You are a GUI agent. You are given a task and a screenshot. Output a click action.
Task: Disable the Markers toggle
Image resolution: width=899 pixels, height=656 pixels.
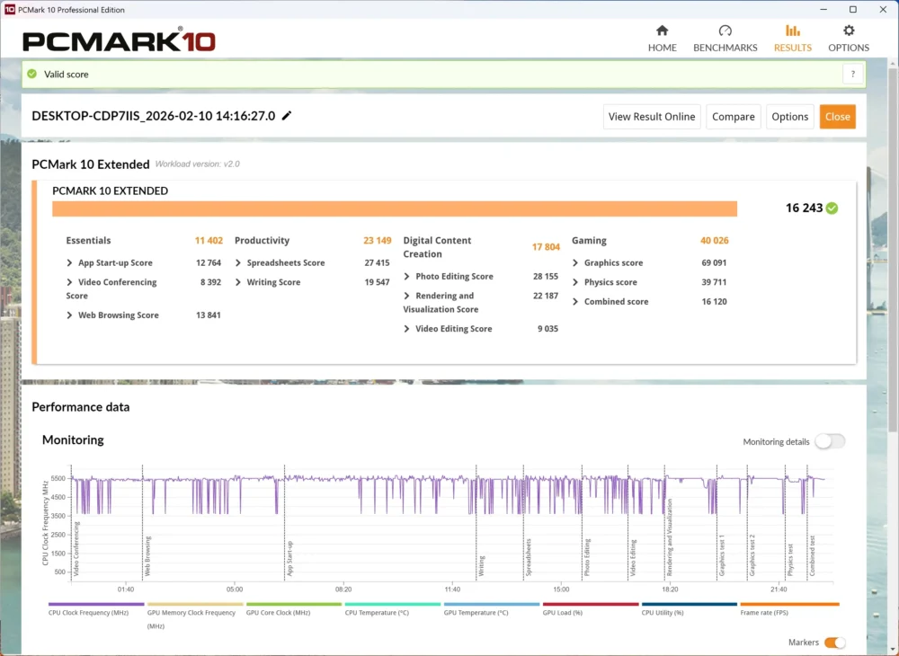834,643
